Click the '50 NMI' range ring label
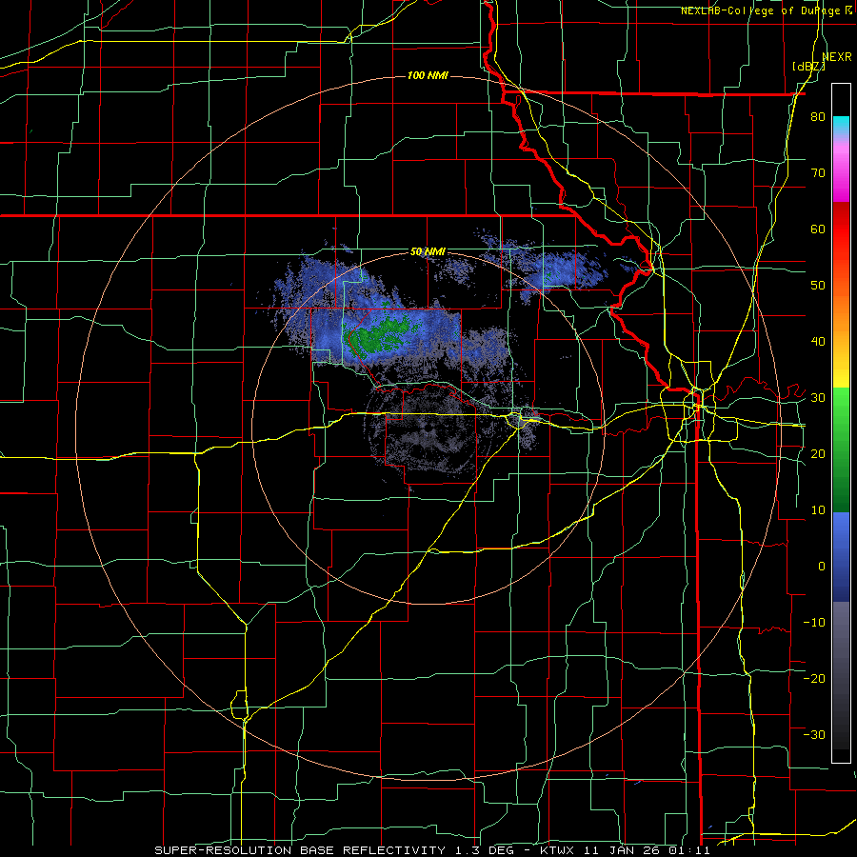The width and height of the screenshot is (857, 857). 428,252
